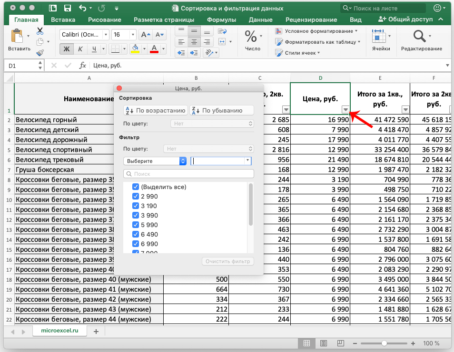This screenshot has height=352, width=454.
Task: Expand Условное форматирование menu
Action: (x=317, y=31)
